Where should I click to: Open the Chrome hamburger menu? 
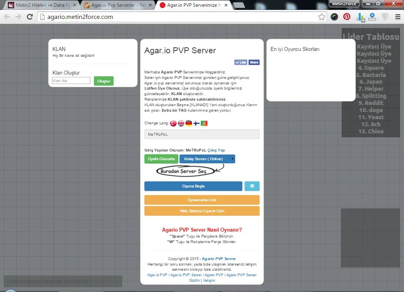pos(398,17)
